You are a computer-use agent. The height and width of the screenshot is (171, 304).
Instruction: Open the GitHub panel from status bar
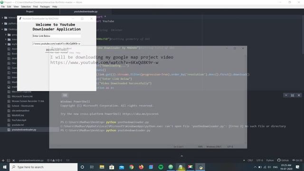pyautogui.click(x=283, y=161)
